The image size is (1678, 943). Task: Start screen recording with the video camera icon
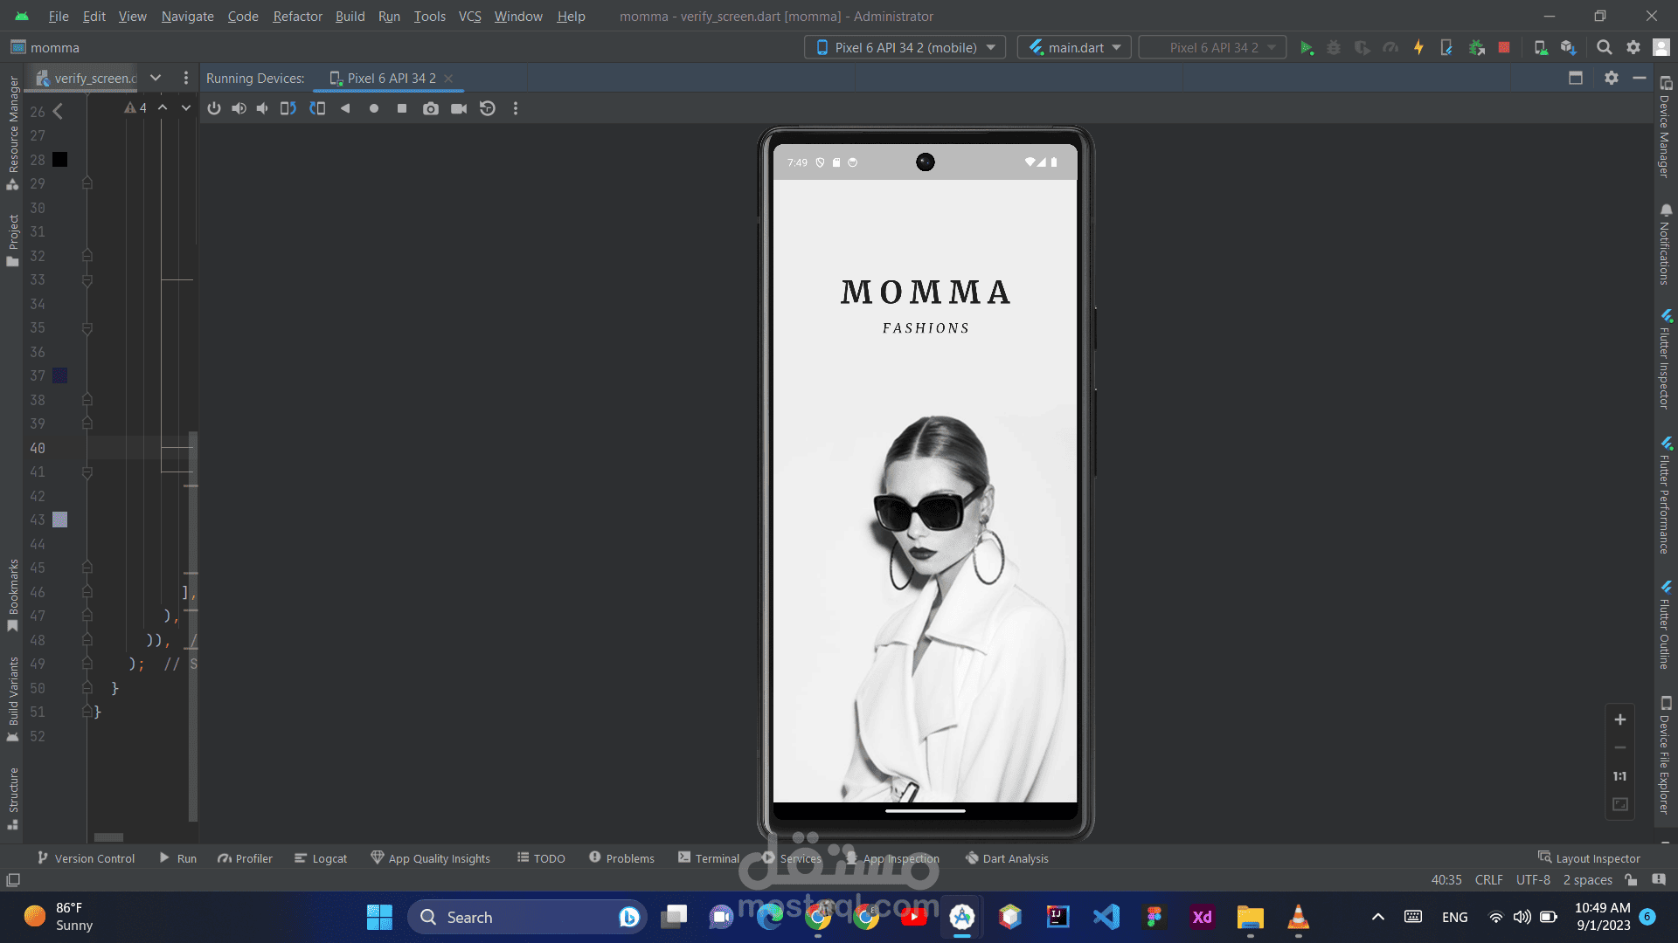[x=459, y=108]
